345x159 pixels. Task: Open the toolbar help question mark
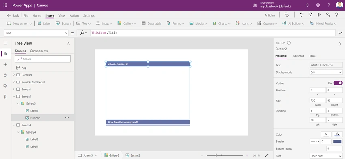tap(336, 15)
